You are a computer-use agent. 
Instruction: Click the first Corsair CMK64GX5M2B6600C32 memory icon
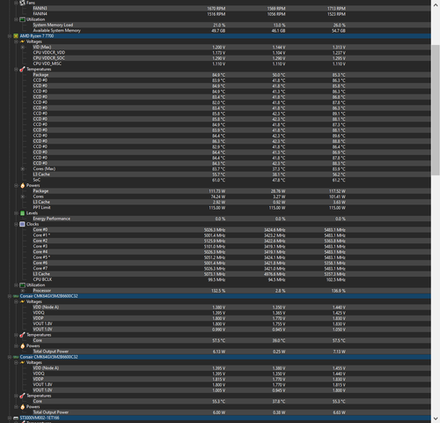16,296
